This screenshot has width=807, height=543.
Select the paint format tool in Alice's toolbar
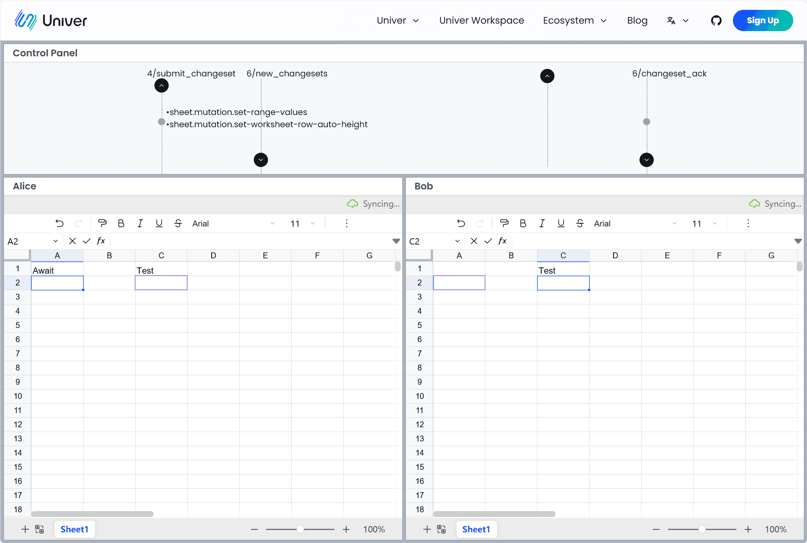click(x=102, y=223)
